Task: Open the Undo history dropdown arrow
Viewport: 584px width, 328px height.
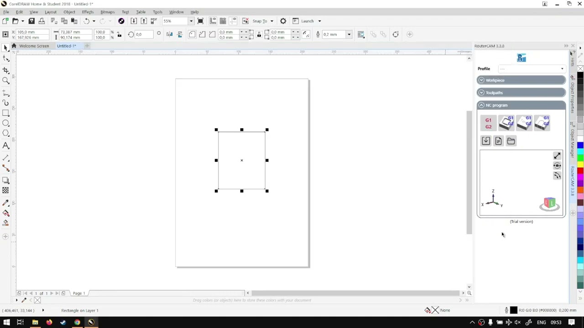Action: 94,21
